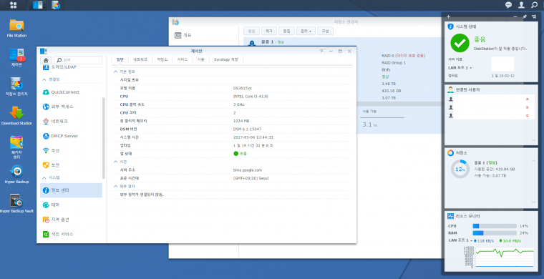Image resolution: width=544 pixels, height=279 pixels.
Task: Select External Access (외부 액세스) in the sidebar
Action: [x=71, y=107]
